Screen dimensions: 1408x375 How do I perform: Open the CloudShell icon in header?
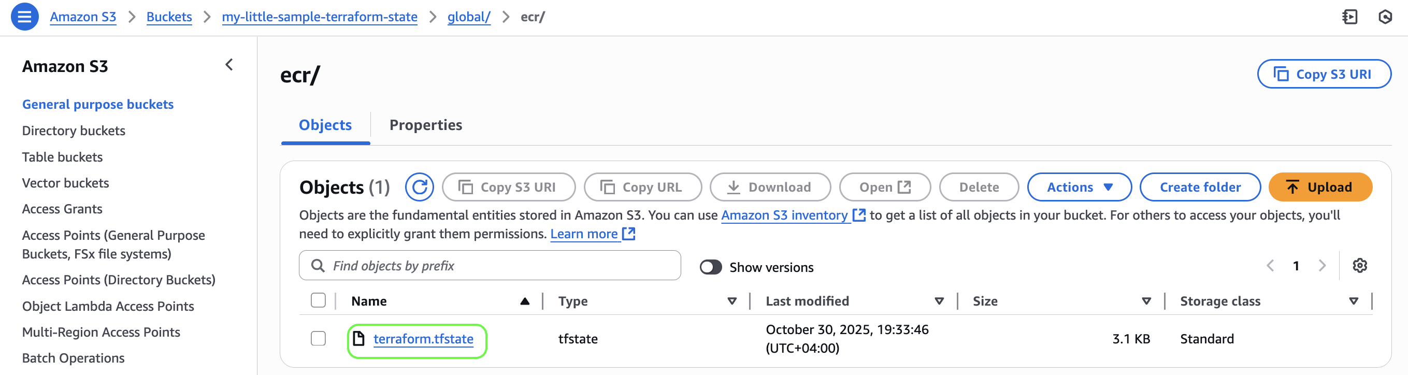1349,17
